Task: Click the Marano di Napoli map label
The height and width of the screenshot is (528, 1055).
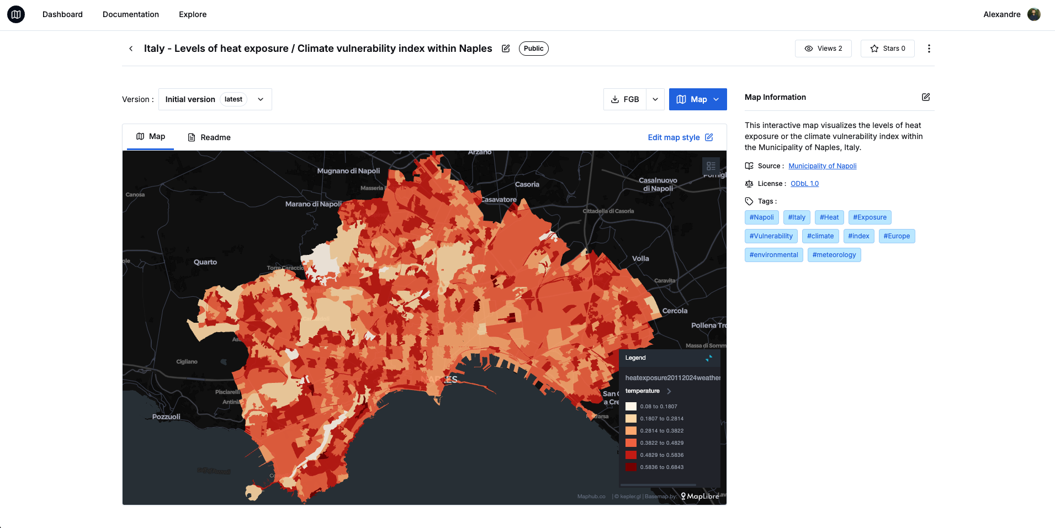Action: (x=313, y=204)
